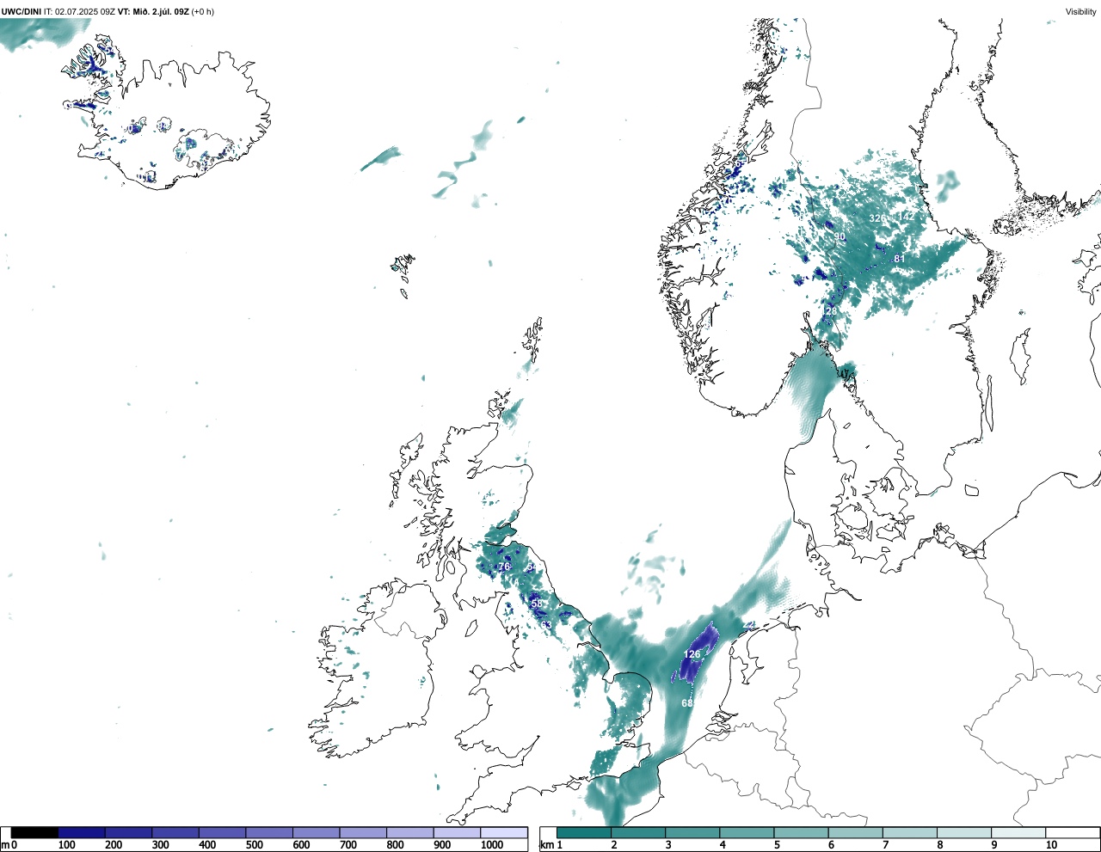This screenshot has height=852, width=1101.
Task: Click the 3–4 km legend swatch
Action: tap(692, 832)
